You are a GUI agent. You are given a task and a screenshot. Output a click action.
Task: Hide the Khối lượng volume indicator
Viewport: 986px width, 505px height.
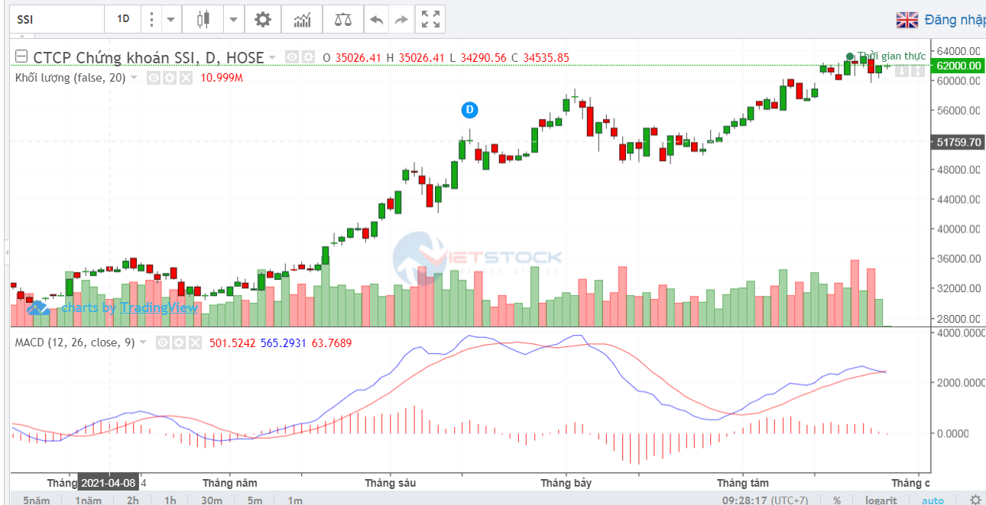pyautogui.click(x=154, y=78)
